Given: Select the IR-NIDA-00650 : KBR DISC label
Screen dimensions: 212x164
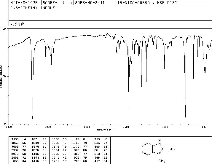Looking at the screenshot, I should point(147,3).
